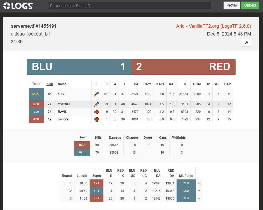Click mysteriu's soldier class icon
Screen dimensions: 263x210
pyautogui.click(x=97, y=104)
